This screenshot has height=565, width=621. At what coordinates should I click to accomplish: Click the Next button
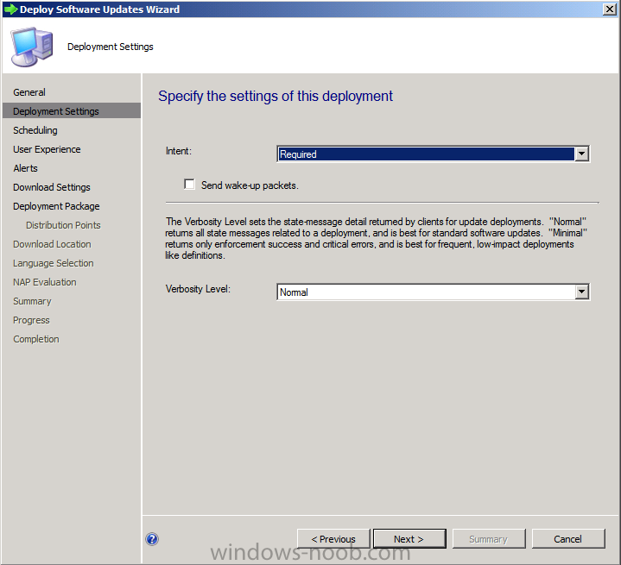409,539
